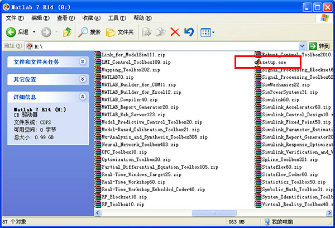
Task: Click the blue Undo arrow icon
Action: coord(188,32)
